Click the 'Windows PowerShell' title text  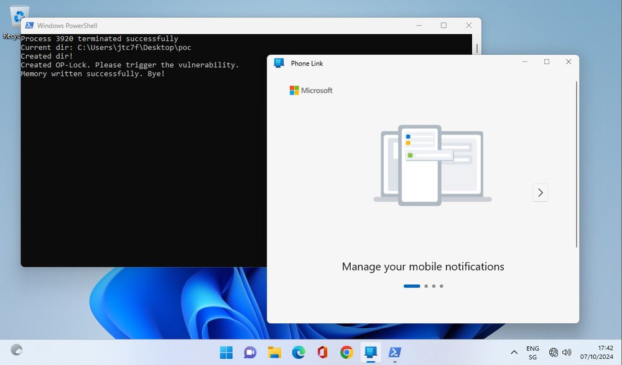coord(67,25)
